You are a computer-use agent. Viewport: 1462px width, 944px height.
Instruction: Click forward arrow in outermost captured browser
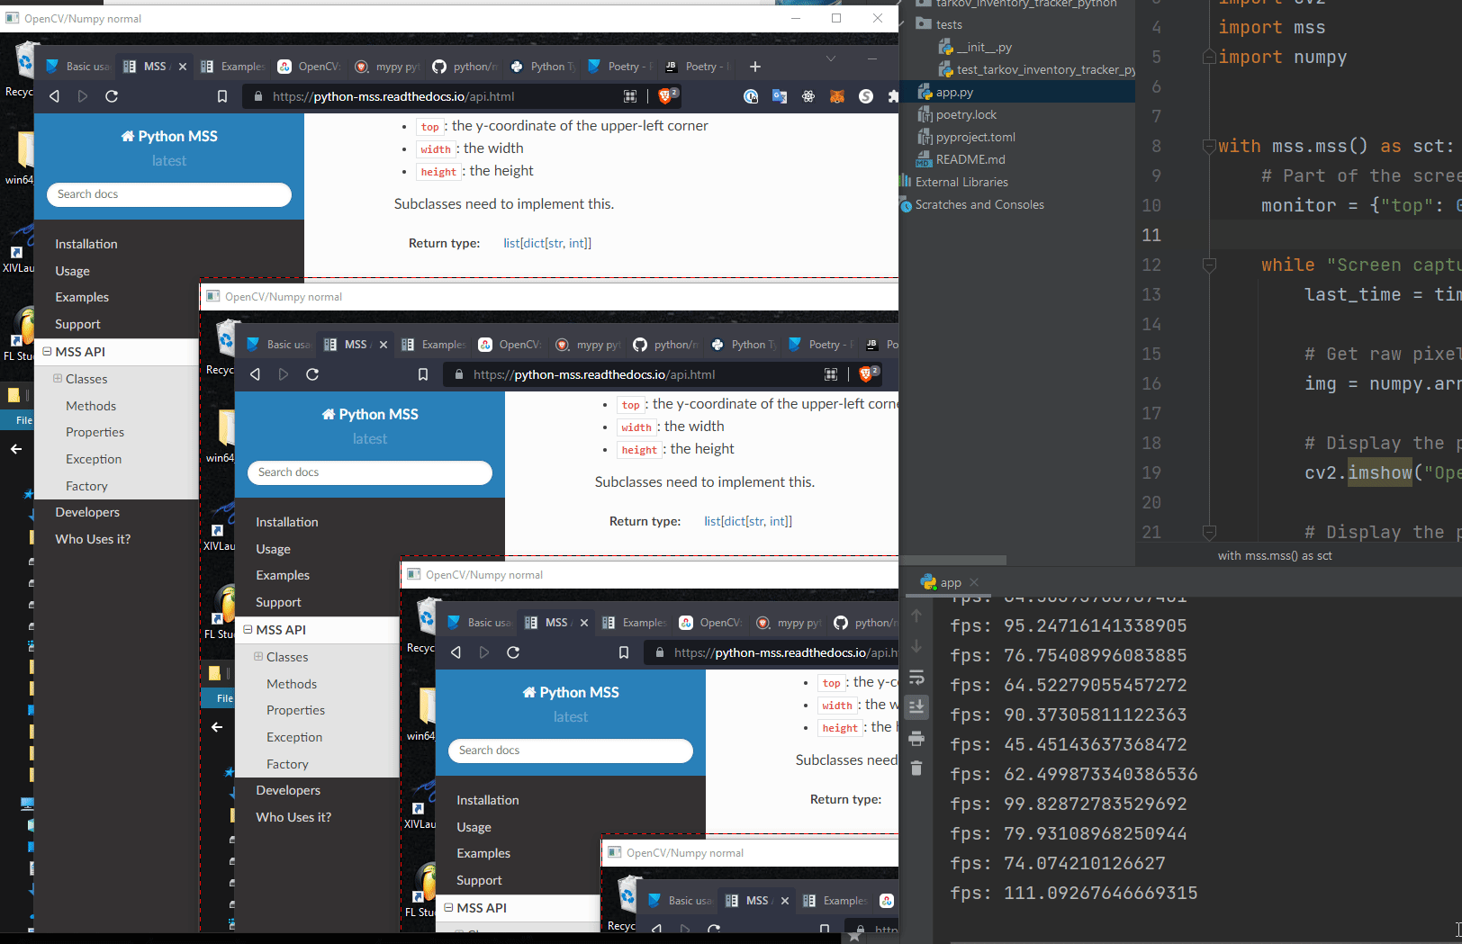(83, 96)
